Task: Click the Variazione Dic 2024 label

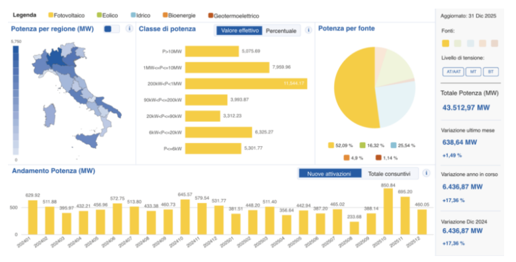Action: coord(464,222)
